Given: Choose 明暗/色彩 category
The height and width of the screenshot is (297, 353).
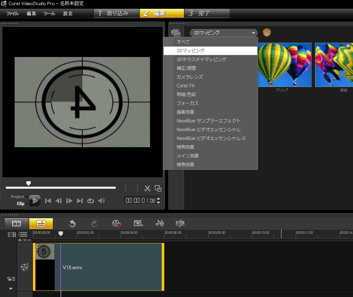Looking at the screenshot, I should coord(210,95).
